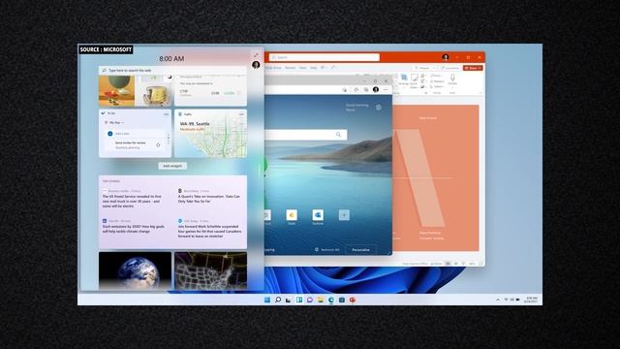This screenshot has height=349, width=620.
Task: Open the emissions by 2030 news headline
Action: (x=134, y=229)
